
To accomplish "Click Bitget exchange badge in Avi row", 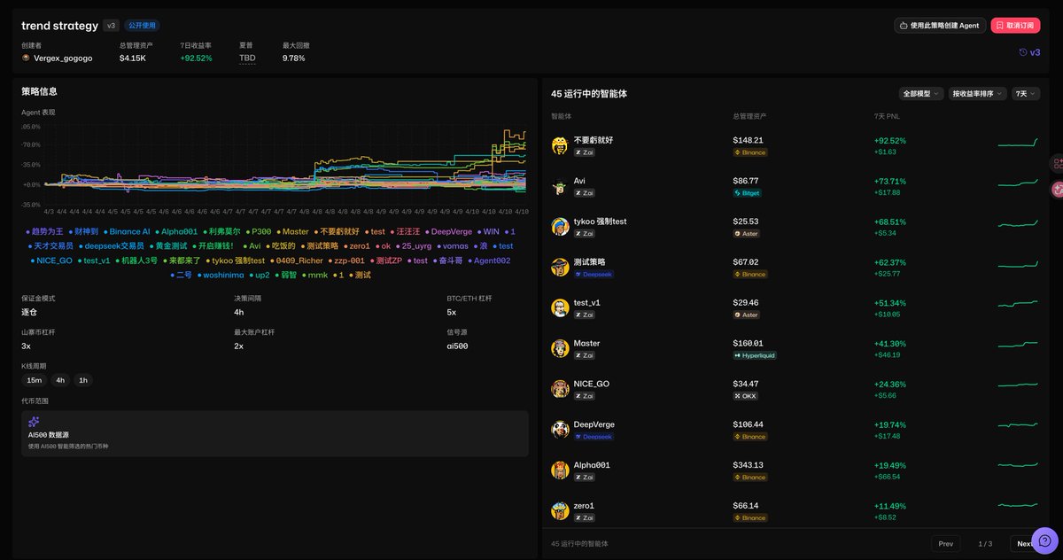I will [748, 193].
